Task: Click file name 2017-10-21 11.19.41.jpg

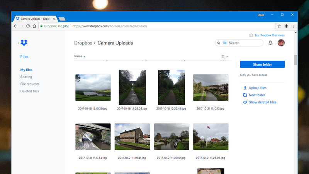Action: click(132, 158)
